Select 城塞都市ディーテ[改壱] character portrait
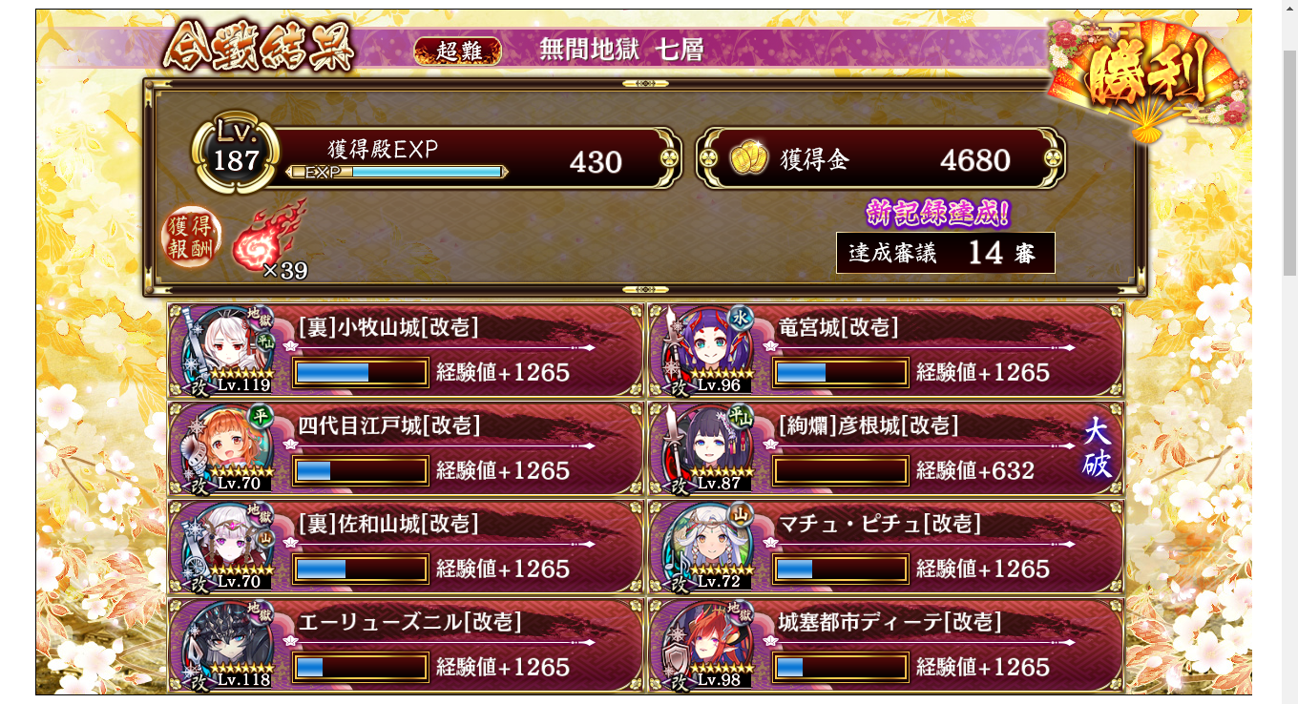1298x704 pixels. pos(709,644)
